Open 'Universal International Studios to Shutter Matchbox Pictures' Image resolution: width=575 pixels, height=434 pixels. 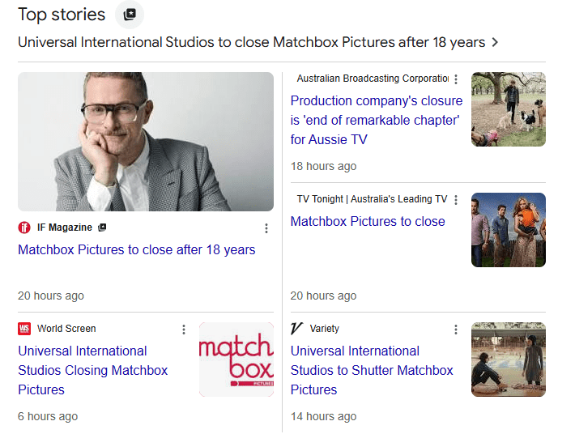tap(372, 370)
